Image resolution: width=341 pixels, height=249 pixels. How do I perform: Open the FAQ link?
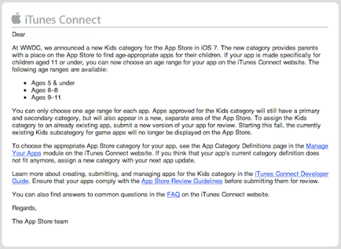click(173, 194)
